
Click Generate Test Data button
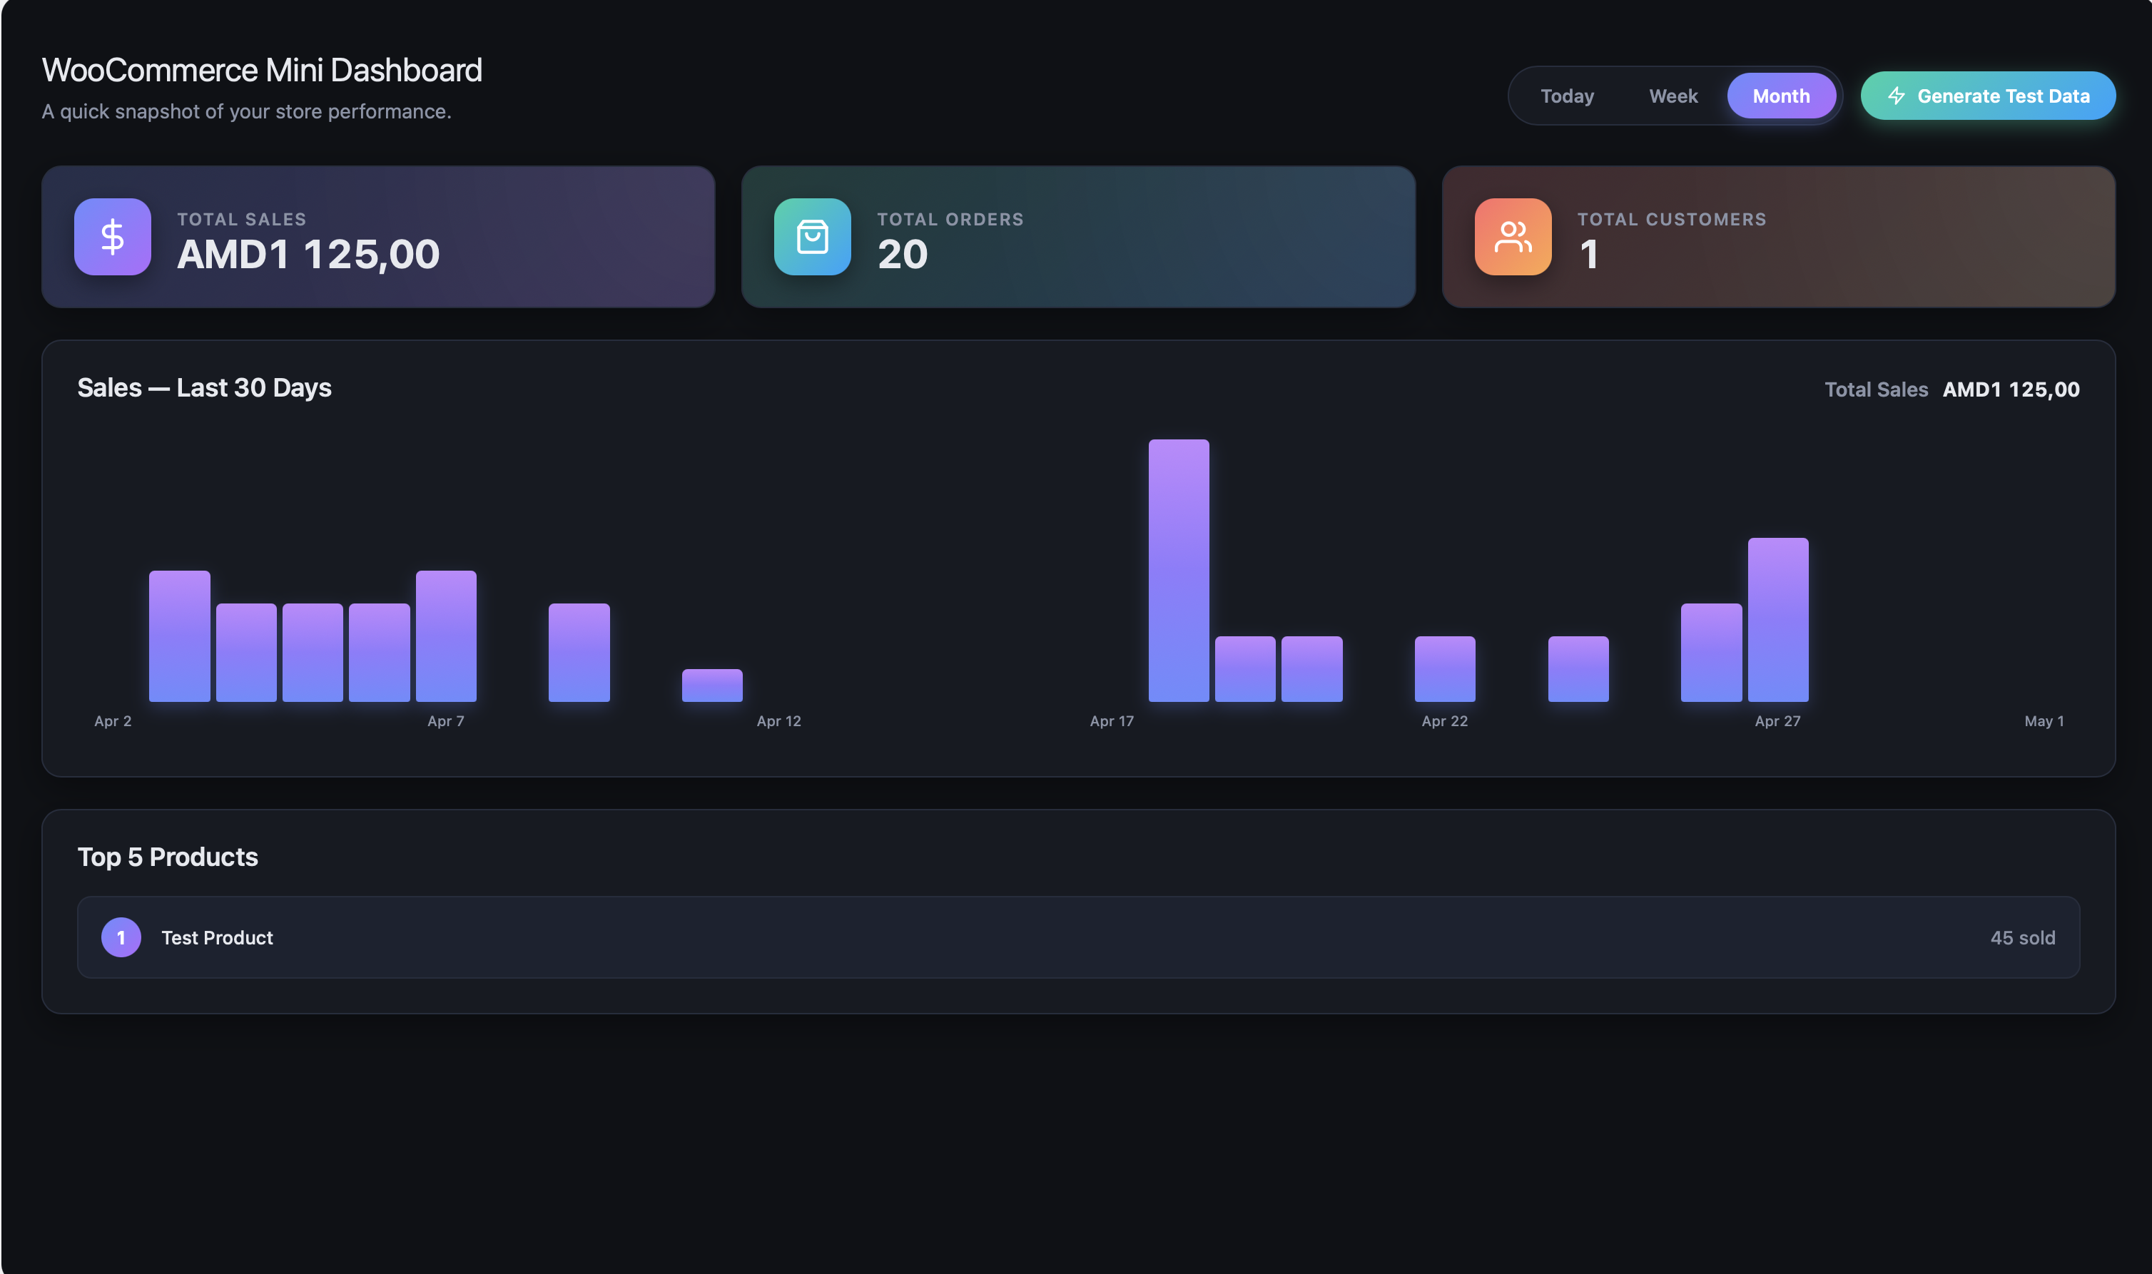point(1987,96)
